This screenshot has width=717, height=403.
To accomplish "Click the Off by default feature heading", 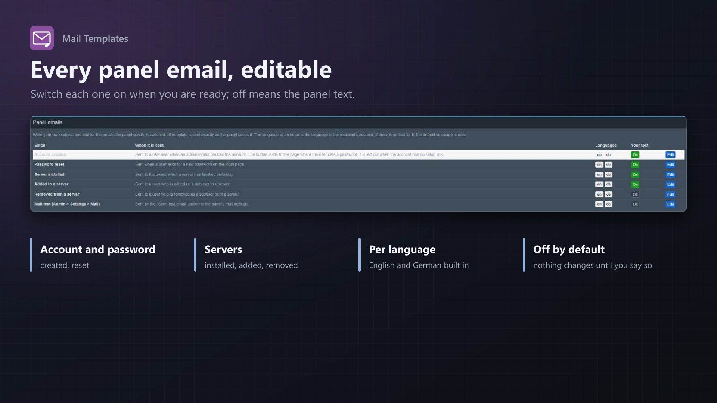I will point(569,249).
